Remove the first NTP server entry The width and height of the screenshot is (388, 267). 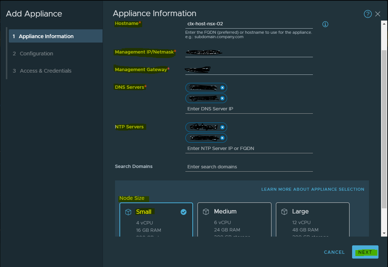coord(222,127)
